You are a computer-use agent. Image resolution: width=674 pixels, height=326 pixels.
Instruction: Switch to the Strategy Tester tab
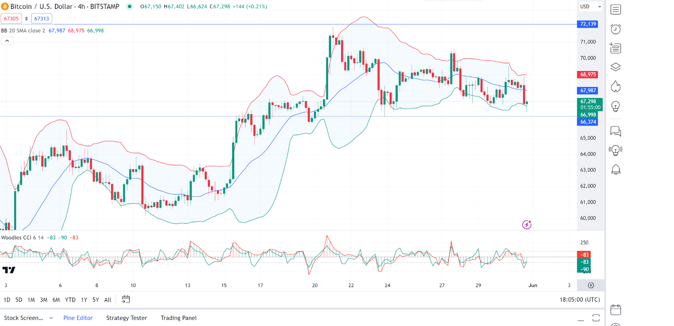[126, 318]
